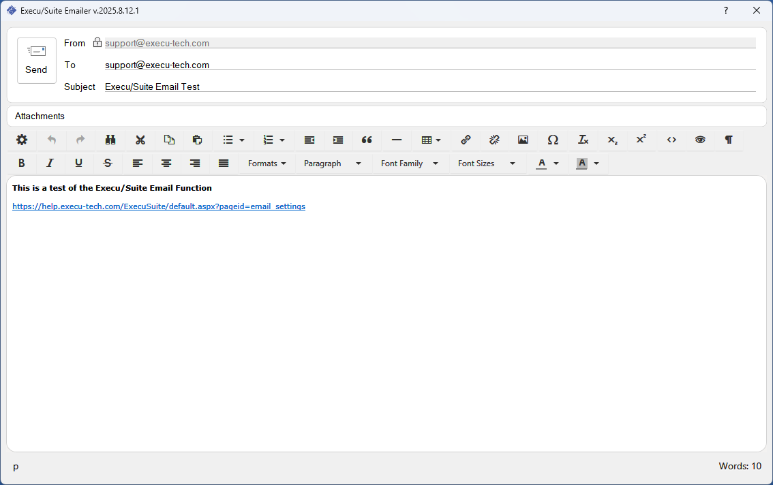Apply blockquote formatting

click(367, 140)
